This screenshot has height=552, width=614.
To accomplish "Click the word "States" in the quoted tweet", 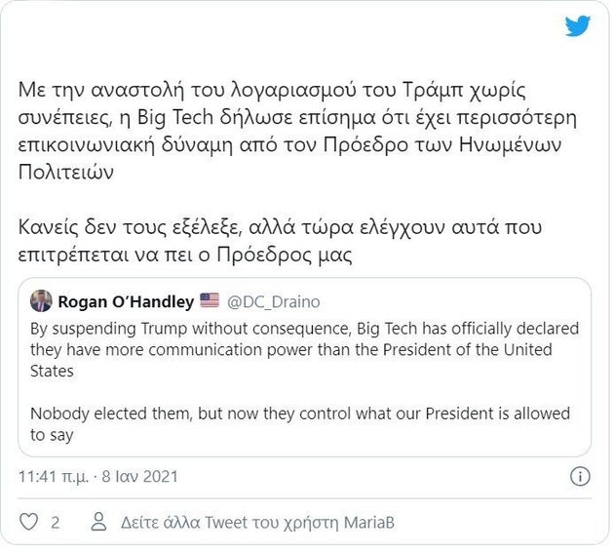I will (53, 371).
